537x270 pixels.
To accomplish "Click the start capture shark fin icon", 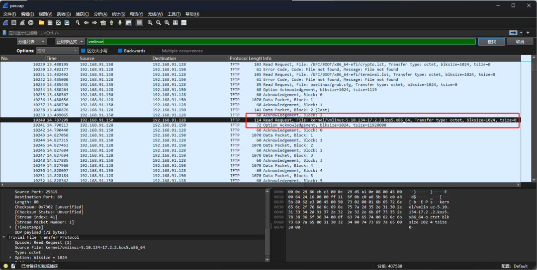I will [x=5, y=23].
